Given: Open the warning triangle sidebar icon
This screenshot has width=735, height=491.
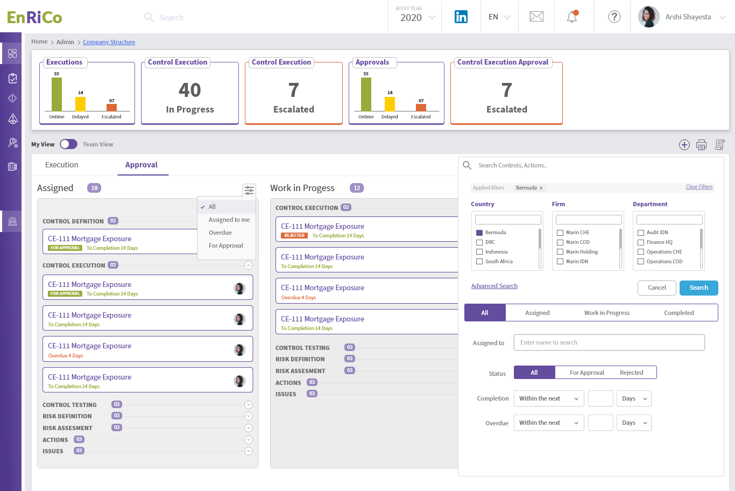Looking at the screenshot, I should click(x=12, y=119).
